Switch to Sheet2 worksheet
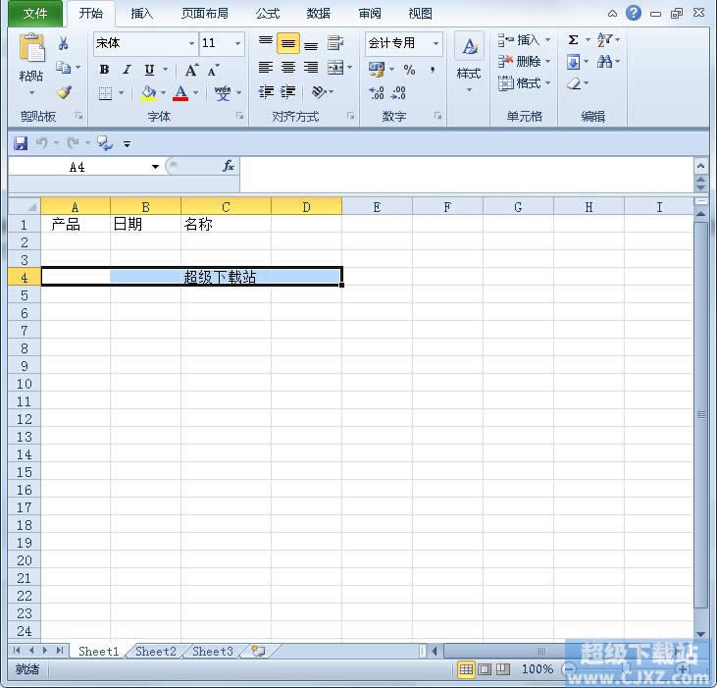This screenshot has height=688, width=717. click(156, 651)
